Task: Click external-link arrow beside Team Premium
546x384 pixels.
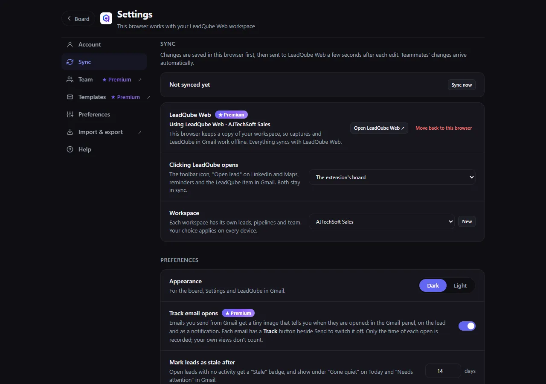Action: point(140,80)
